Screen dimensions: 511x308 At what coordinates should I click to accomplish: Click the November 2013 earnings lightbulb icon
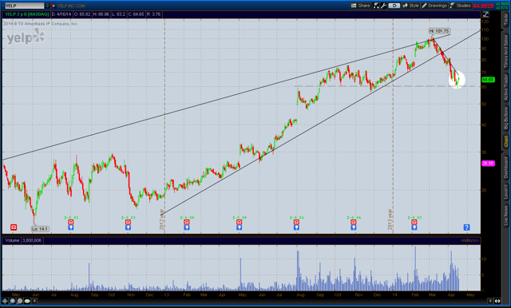coord(353,227)
